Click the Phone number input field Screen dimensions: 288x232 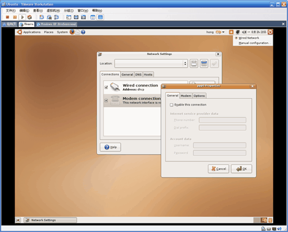coord(222,120)
